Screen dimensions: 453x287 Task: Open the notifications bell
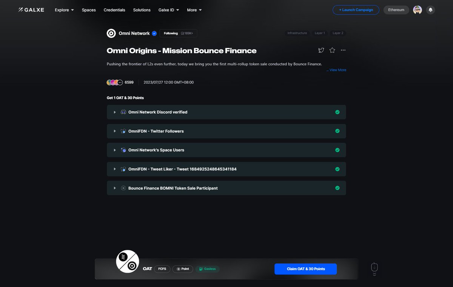430,10
